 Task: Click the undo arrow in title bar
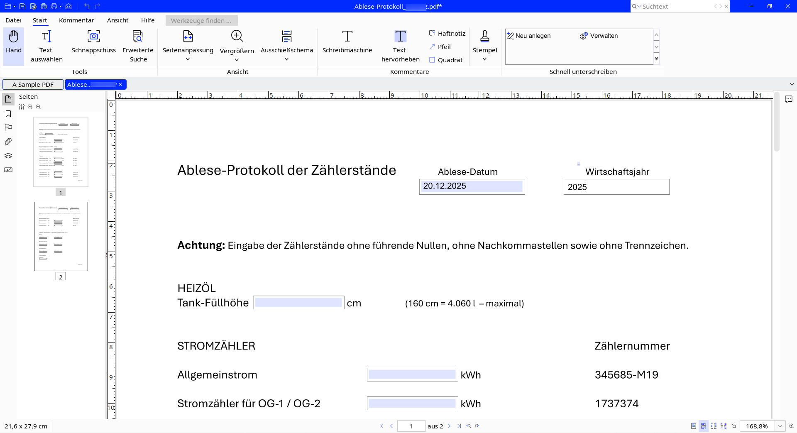click(87, 6)
